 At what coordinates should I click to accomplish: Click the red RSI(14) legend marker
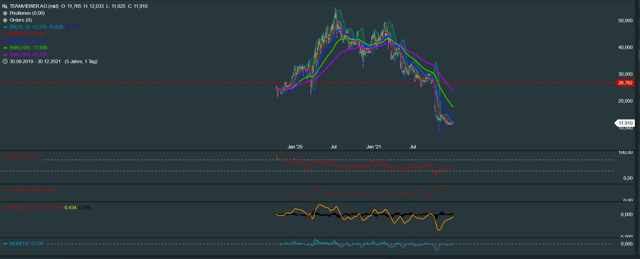[5, 157]
